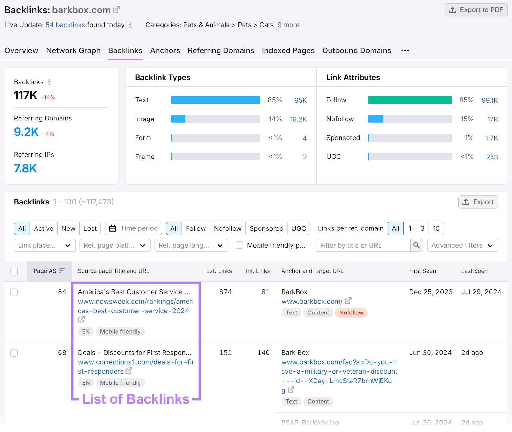Open the Newsweek source page via external link icon

[81, 319]
